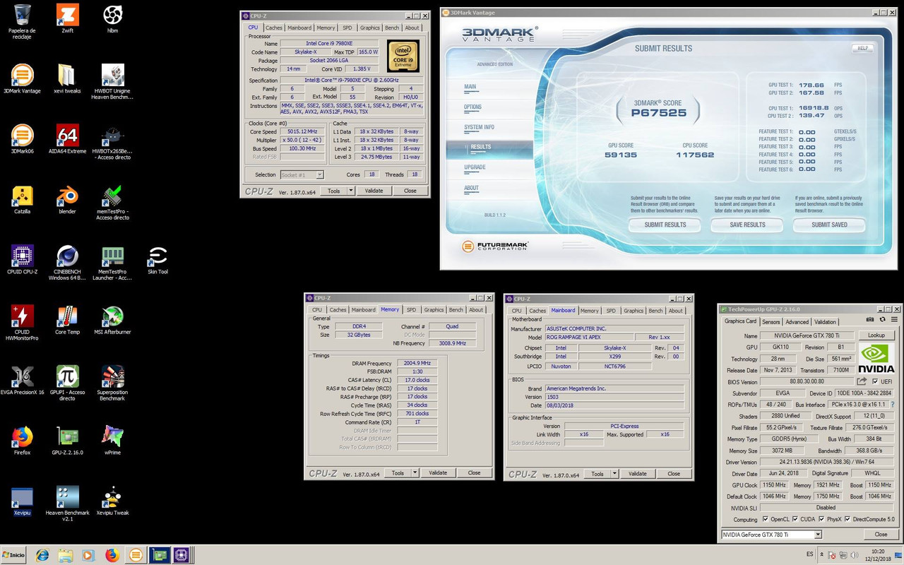
Task: Open the GPUPI Acceso directo shortcut
Action: 67,383
